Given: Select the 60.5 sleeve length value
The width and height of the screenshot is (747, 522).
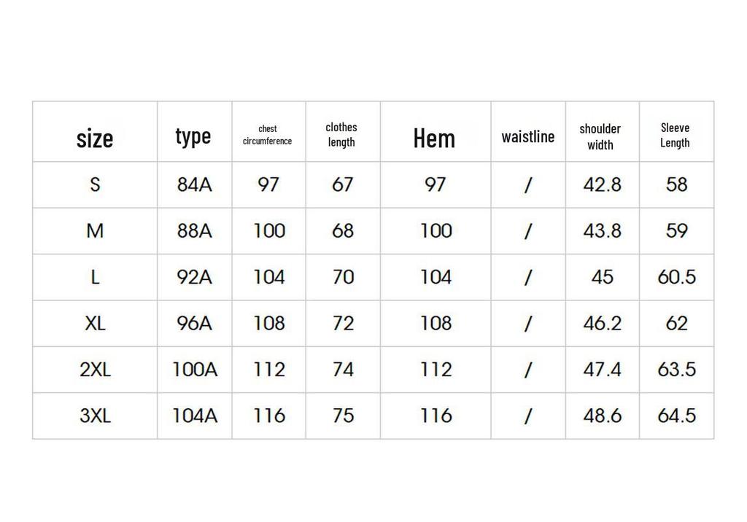Looking at the screenshot, I should (676, 277).
